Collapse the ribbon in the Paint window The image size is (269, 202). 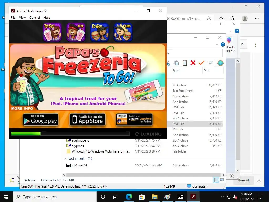point(231,31)
